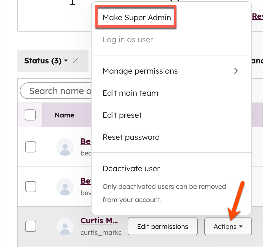Viewport: 263px width, 247px height.
Task: Check the select-all checkbox in table header
Action: [x=30, y=115]
